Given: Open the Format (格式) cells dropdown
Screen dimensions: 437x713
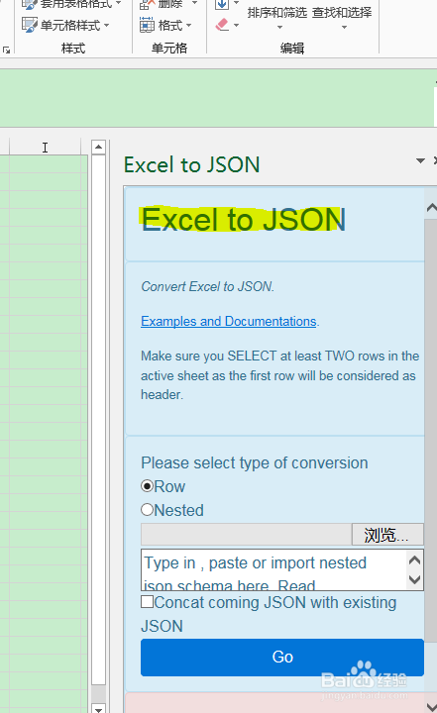Looking at the screenshot, I should pyautogui.click(x=165, y=25).
